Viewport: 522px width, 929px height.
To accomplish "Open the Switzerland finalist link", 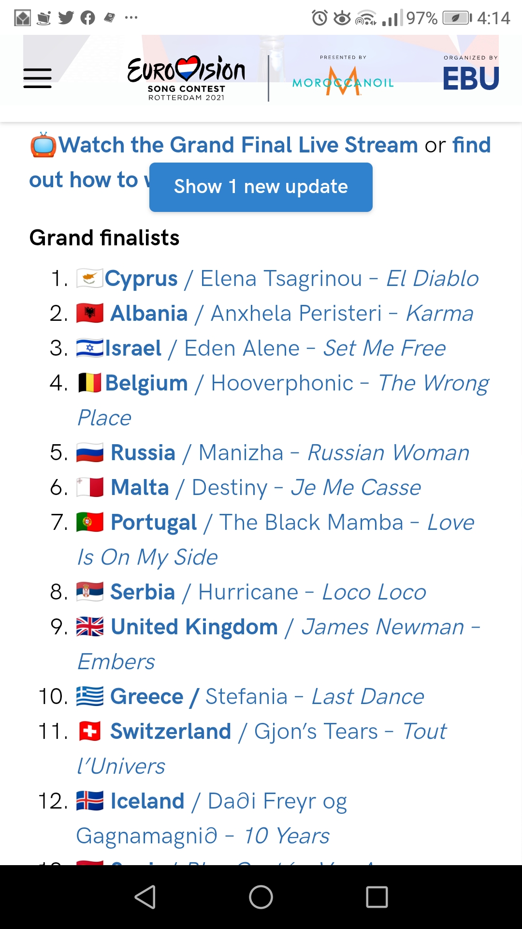I will (171, 732).
